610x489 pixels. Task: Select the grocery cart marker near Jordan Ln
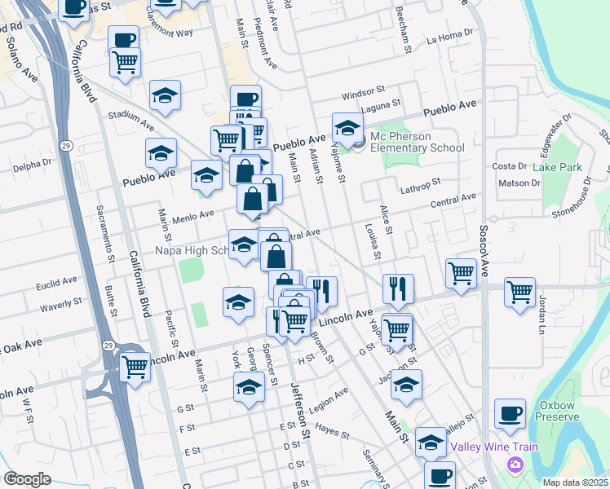[519, 295]
